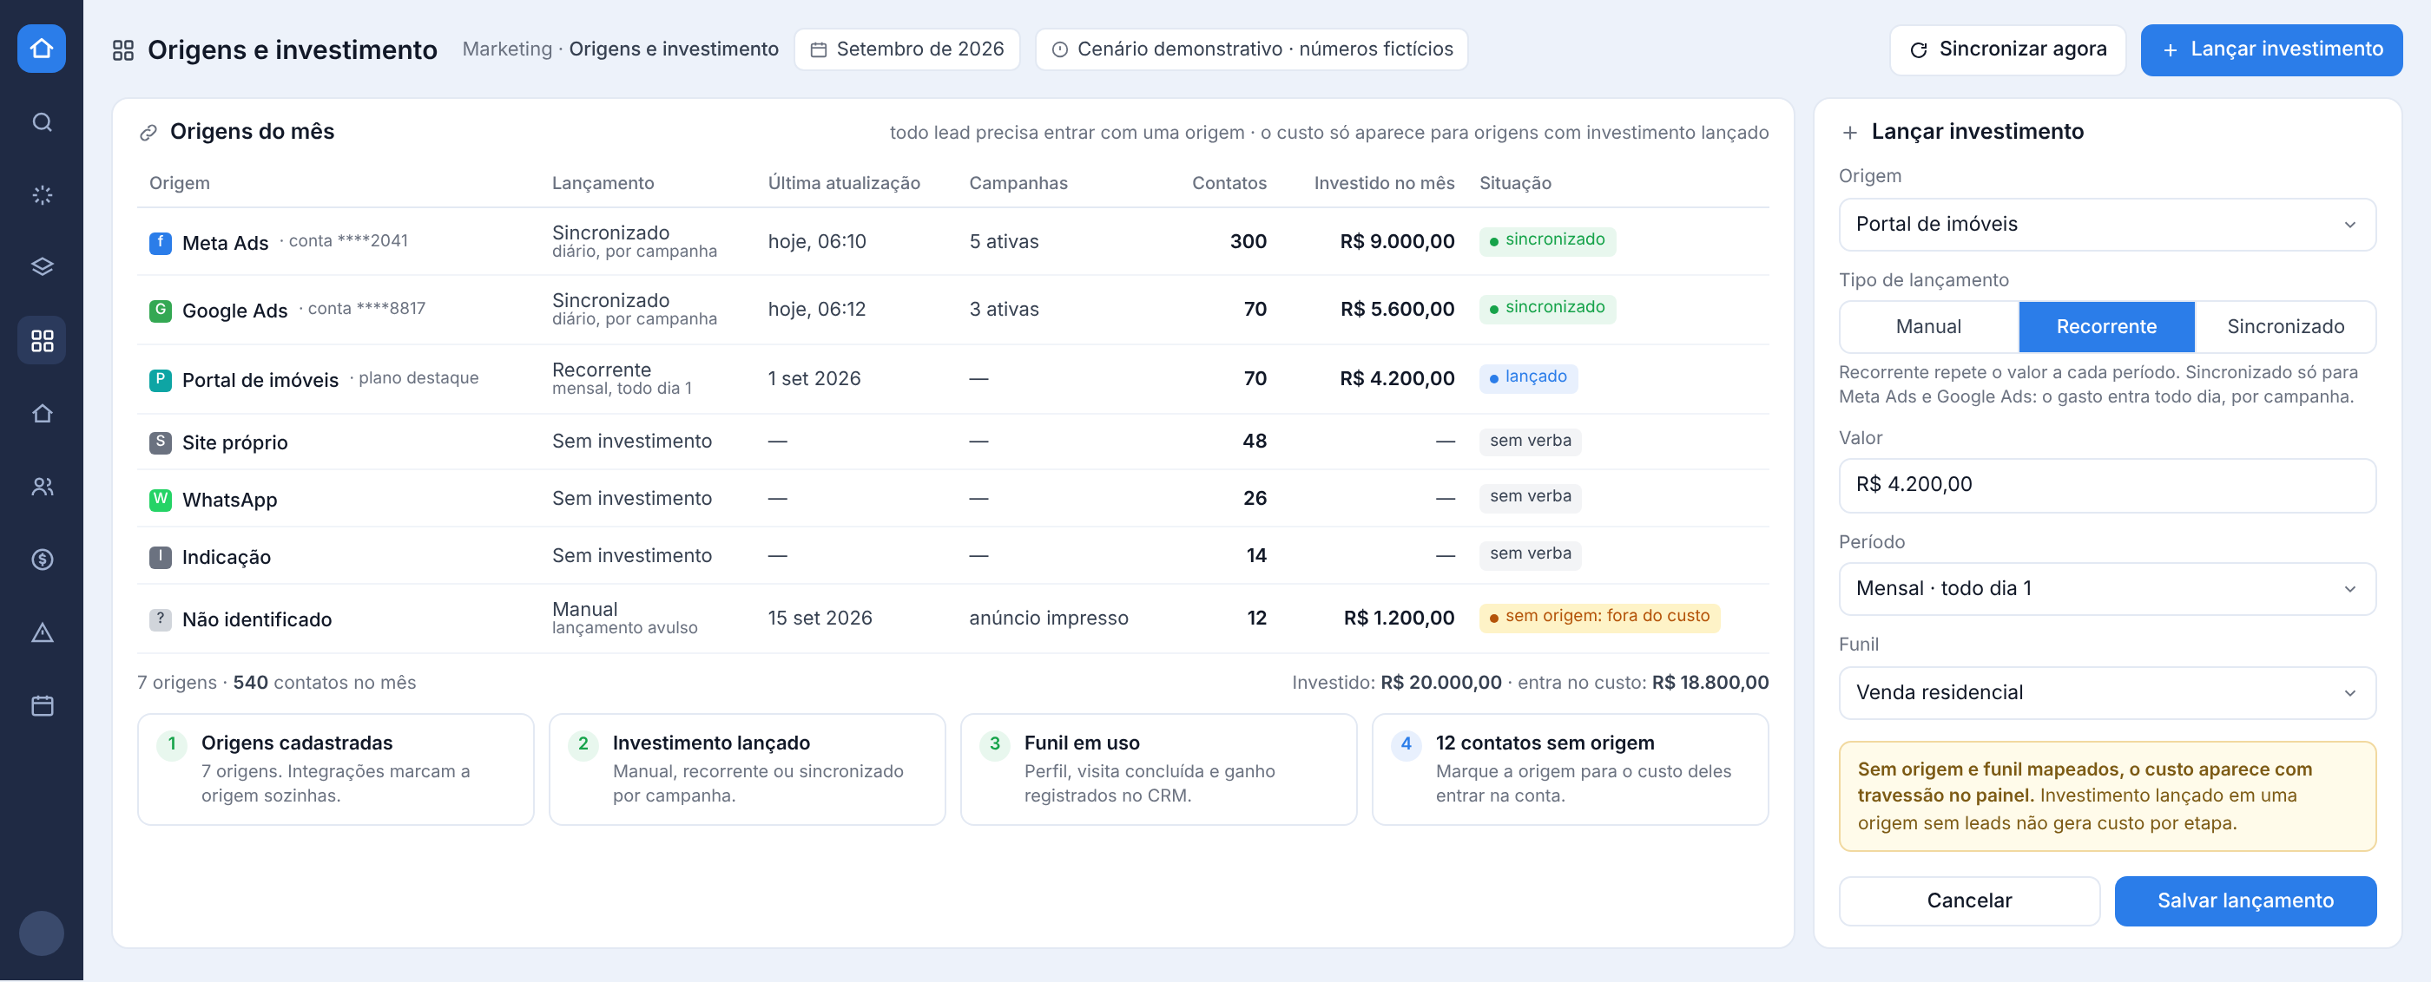
Task: Click the anúncio impresso campaign cell
Action: pyautogui.click(x=1049, y=618)
